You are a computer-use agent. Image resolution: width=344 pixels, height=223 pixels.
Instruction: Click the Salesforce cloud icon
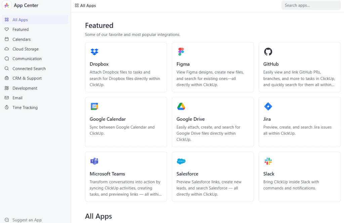pos(181,161)
